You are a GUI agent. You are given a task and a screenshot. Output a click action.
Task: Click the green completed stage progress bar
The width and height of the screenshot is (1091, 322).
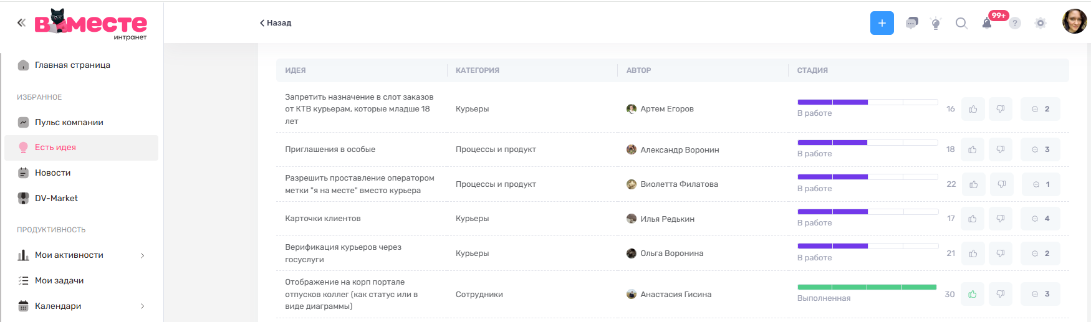tap(867, 287)
